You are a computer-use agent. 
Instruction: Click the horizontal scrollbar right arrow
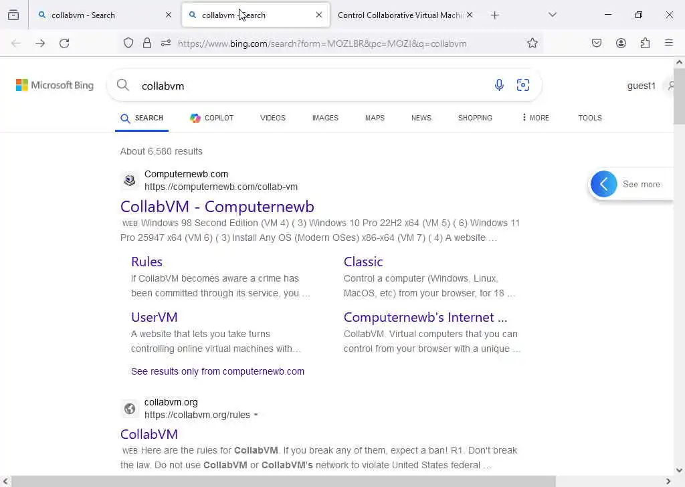[668, 482]
